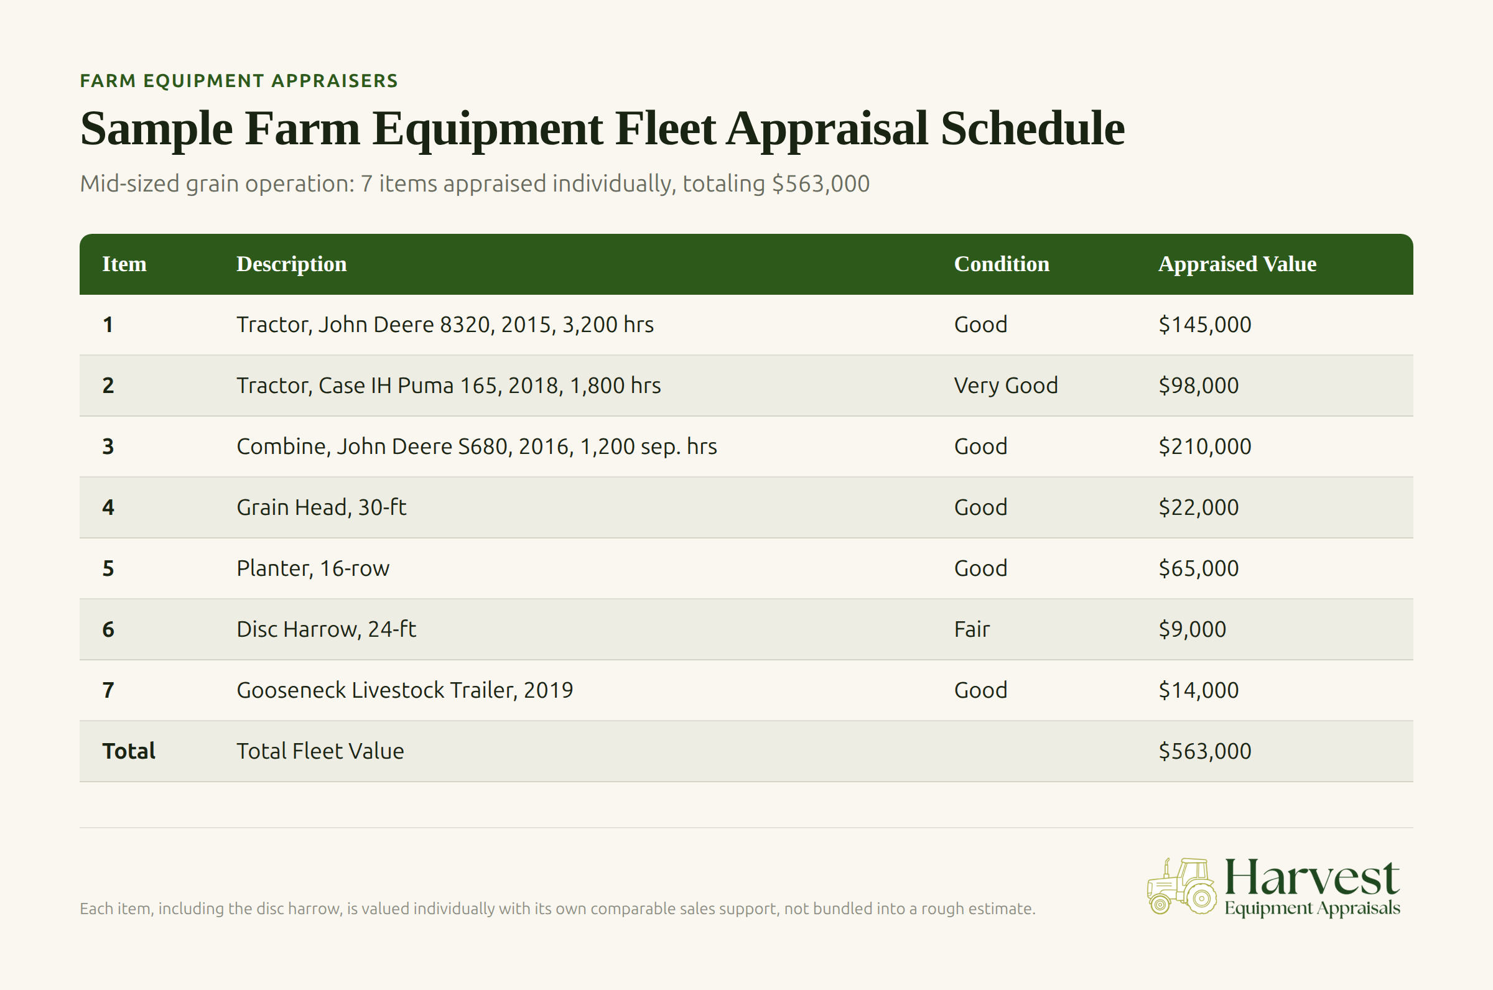Click the 'FARM EQUIPMENT APPRAISERS' heading
1493x990 pixels.
point(239,81)
